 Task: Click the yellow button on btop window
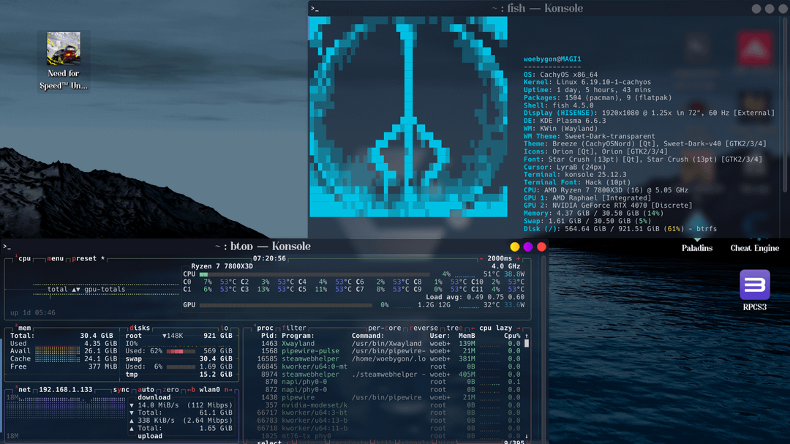(515, 247)
